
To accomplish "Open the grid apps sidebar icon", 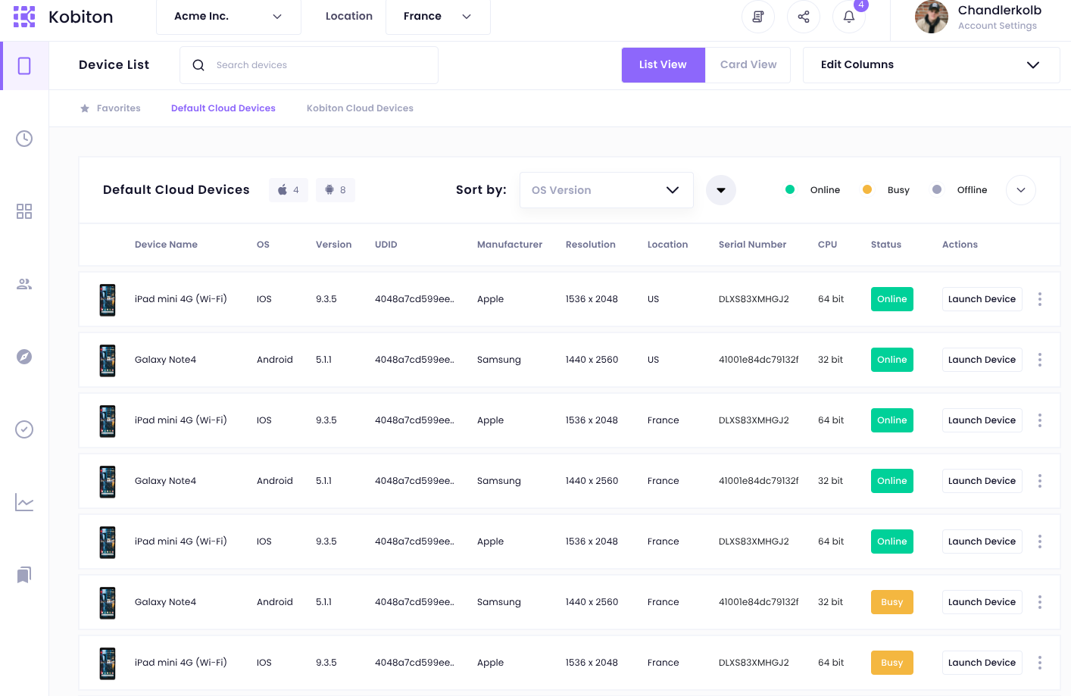I will [x=24, y=211].
